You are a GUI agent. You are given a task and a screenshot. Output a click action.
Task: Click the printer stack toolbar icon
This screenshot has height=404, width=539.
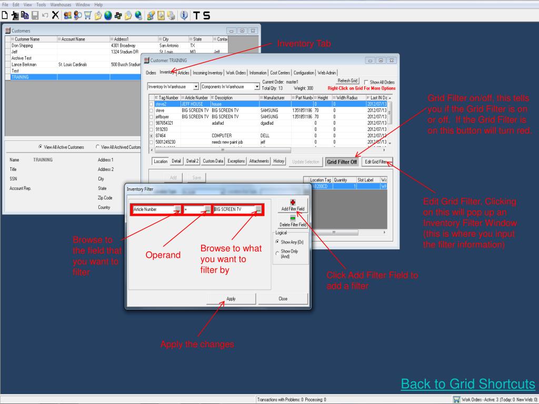(x=171, y=15)
